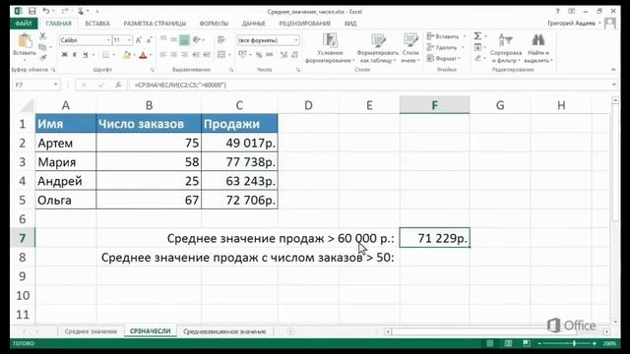Toggle bottom vertical alignment (highlighted)
Screen dimensions: 630x354
[x=184, y=39]
